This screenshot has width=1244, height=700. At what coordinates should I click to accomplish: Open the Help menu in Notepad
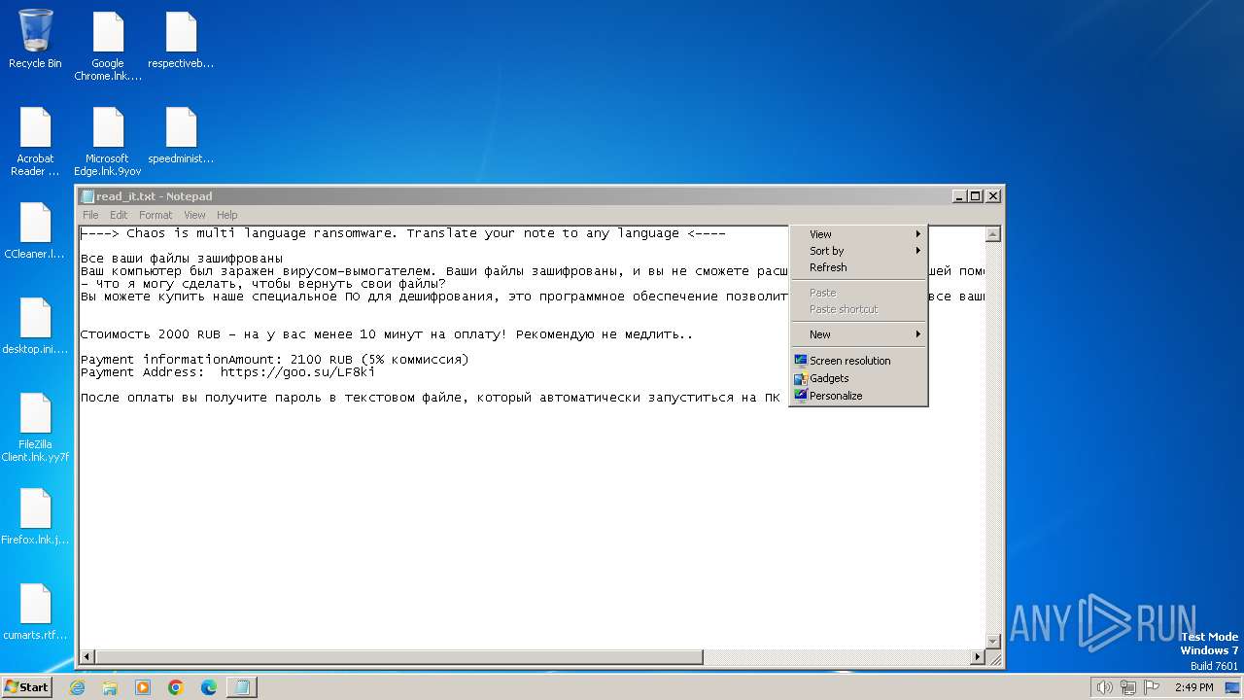tap(226, 215)
